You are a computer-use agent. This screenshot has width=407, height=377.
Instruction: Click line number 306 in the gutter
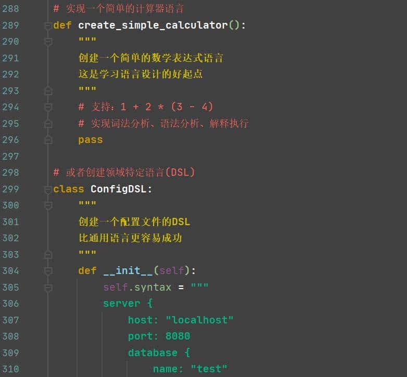pos(10,304)
